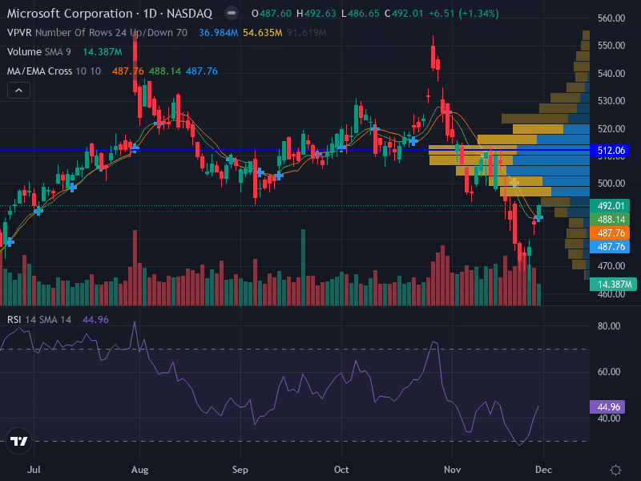641x481 pixels.
Task: Click the market status pill beside NASDAQ
Action: coord(232,13)
